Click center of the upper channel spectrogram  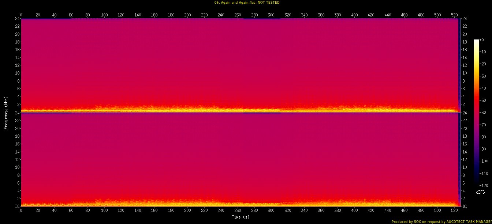[x=240, y=65]
